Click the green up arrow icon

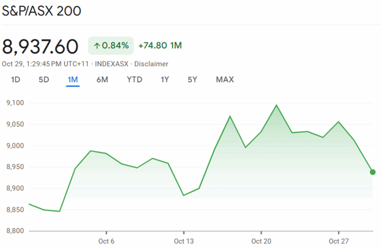(97, 46)
